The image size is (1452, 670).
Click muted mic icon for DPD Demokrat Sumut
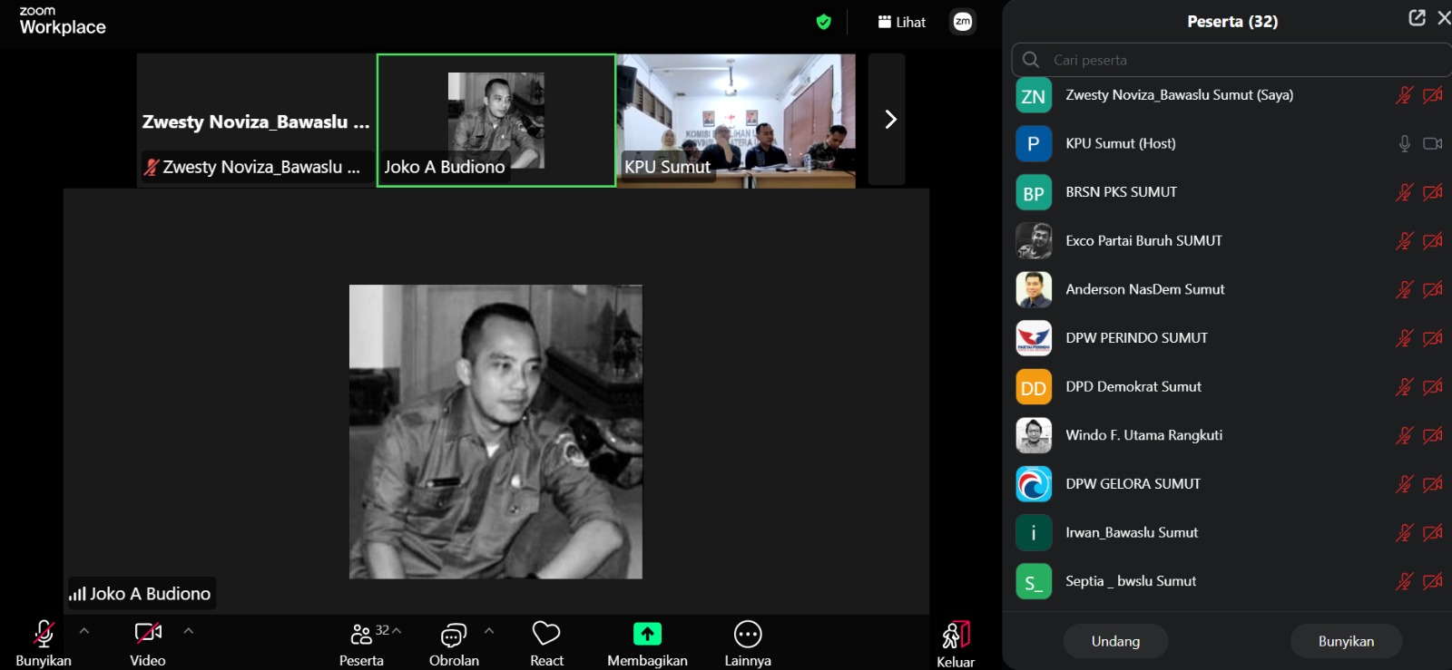(x=1404, y=387)
